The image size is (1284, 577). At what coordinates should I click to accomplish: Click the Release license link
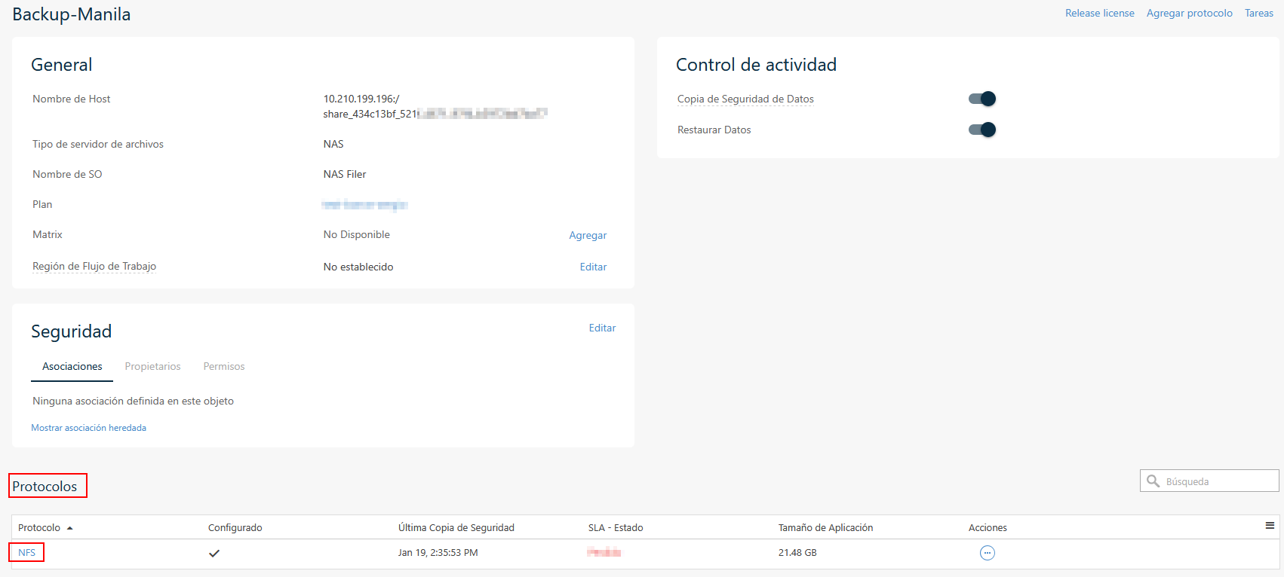1099,14
